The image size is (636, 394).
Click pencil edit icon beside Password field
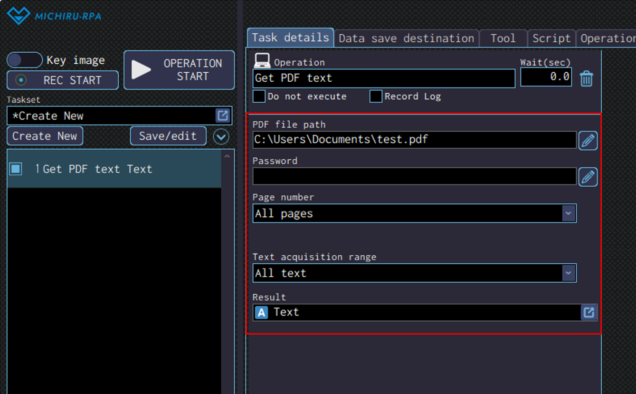(588, 177)
